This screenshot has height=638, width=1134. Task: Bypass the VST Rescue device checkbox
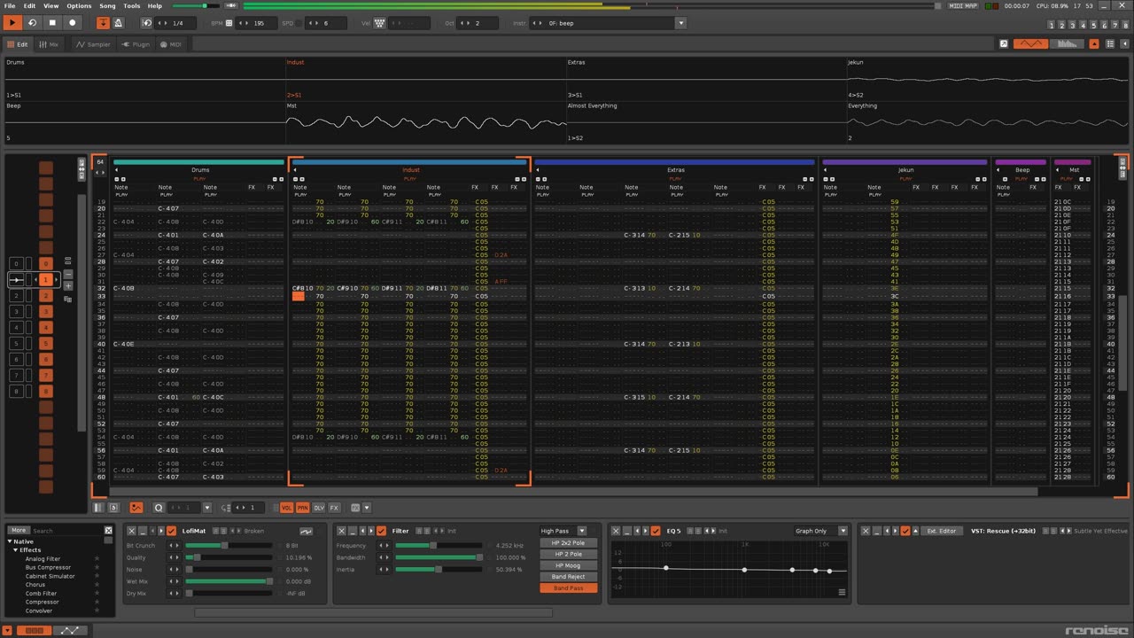point(905,531)
